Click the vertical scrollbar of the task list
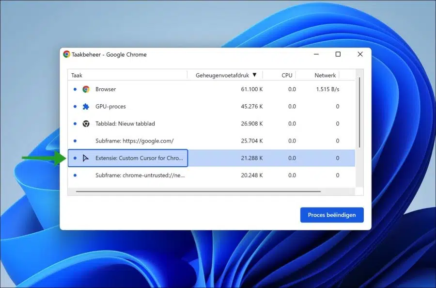This screenshot has height=288, width=436. tap(359, 112)
